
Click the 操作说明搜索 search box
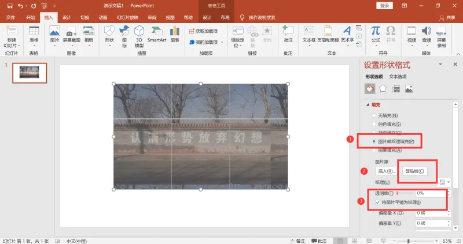pyautogui.click(x=262, y=18)
